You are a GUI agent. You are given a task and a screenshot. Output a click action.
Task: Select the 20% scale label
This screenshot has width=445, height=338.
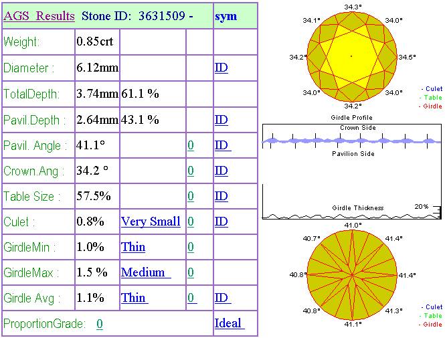422,207
